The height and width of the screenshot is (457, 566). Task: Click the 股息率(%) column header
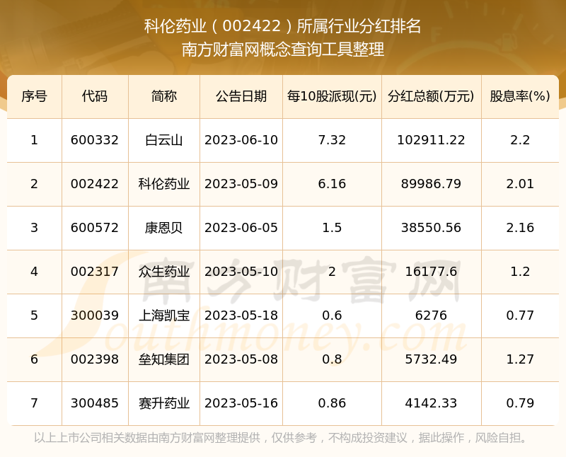coord(520,96)
